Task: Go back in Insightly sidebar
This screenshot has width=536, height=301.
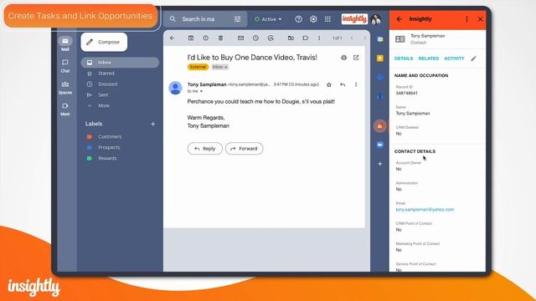Action: [x=399, y=19]
